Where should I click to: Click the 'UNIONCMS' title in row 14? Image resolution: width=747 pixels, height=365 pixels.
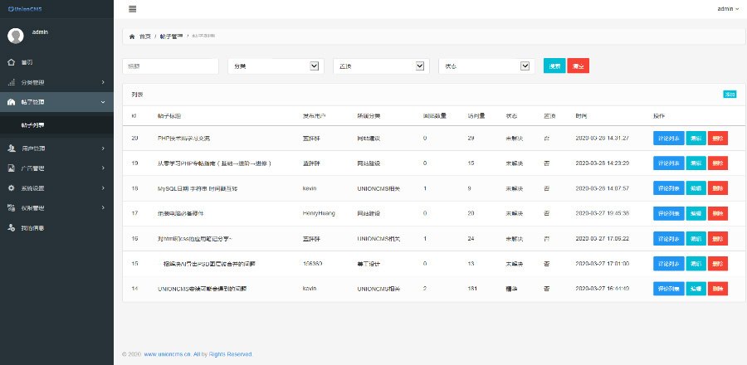point(202,289)
